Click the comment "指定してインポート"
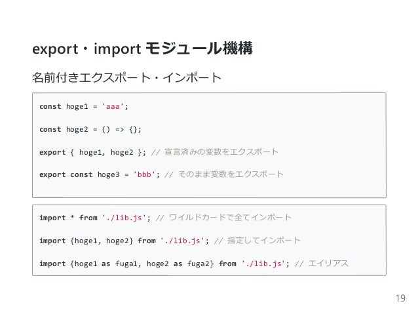 pos(261,241)
